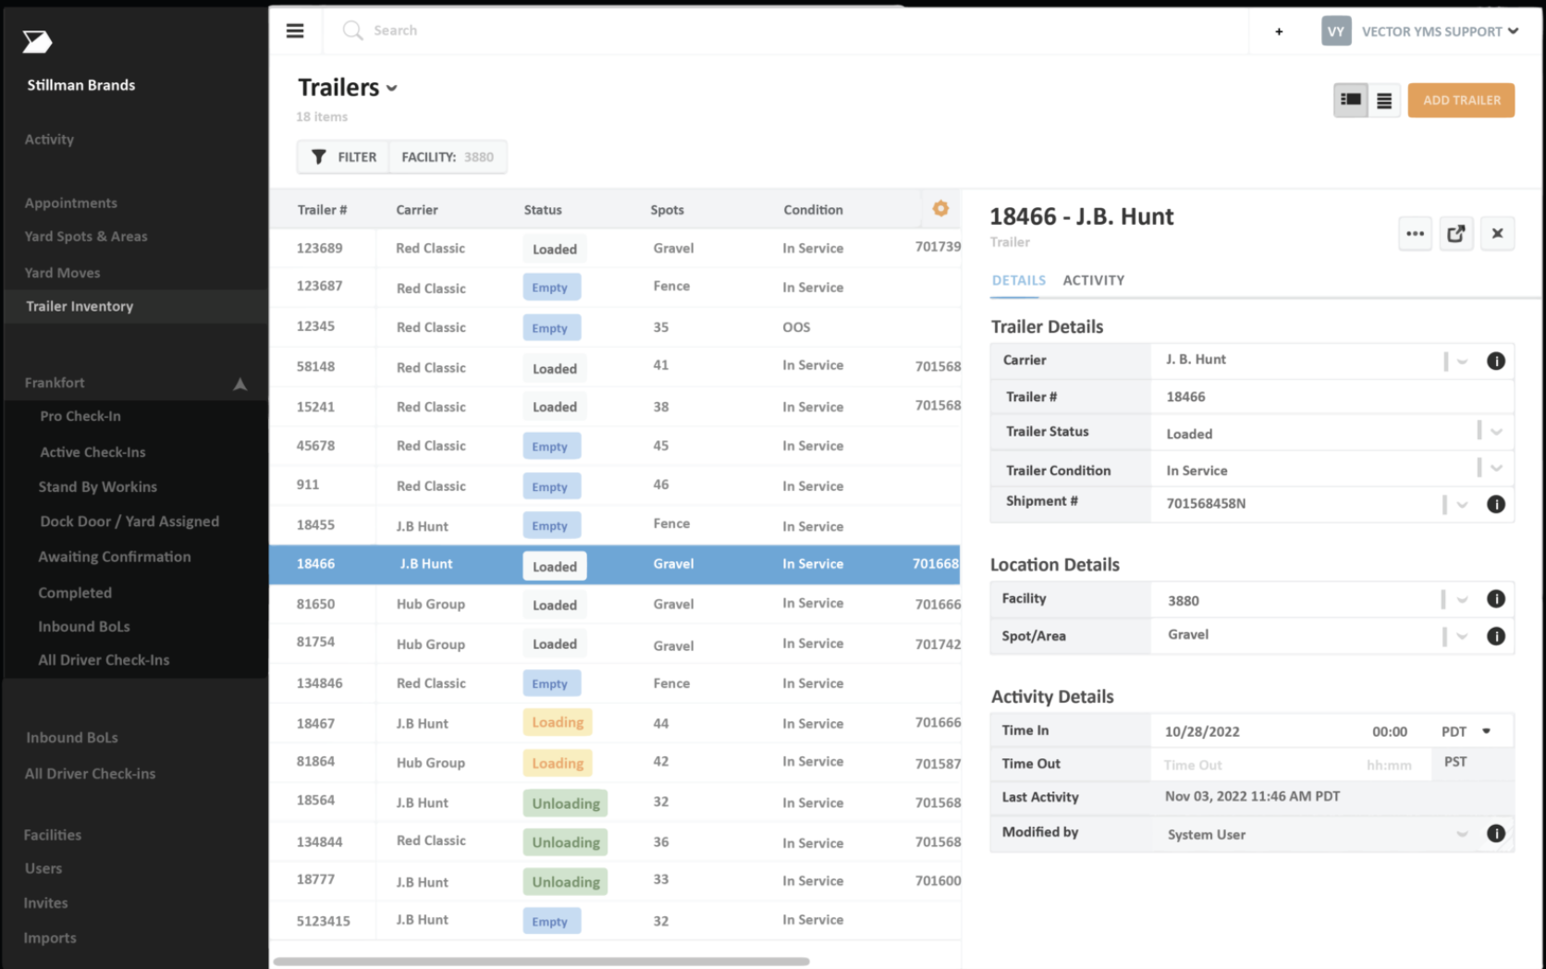
Task: Click the Spot/Area info icon
Action: [x=1495, y=636]
